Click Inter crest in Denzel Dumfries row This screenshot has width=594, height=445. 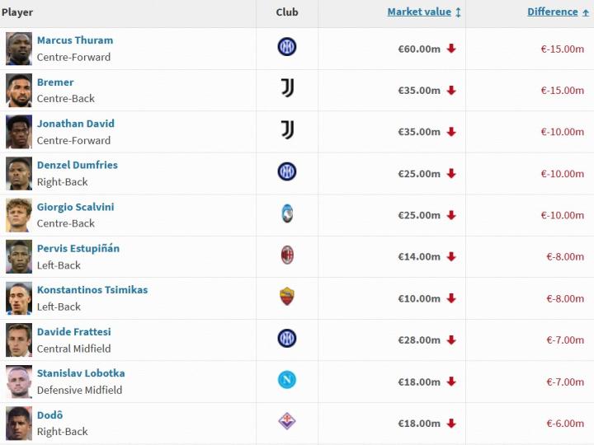point(287,172)
